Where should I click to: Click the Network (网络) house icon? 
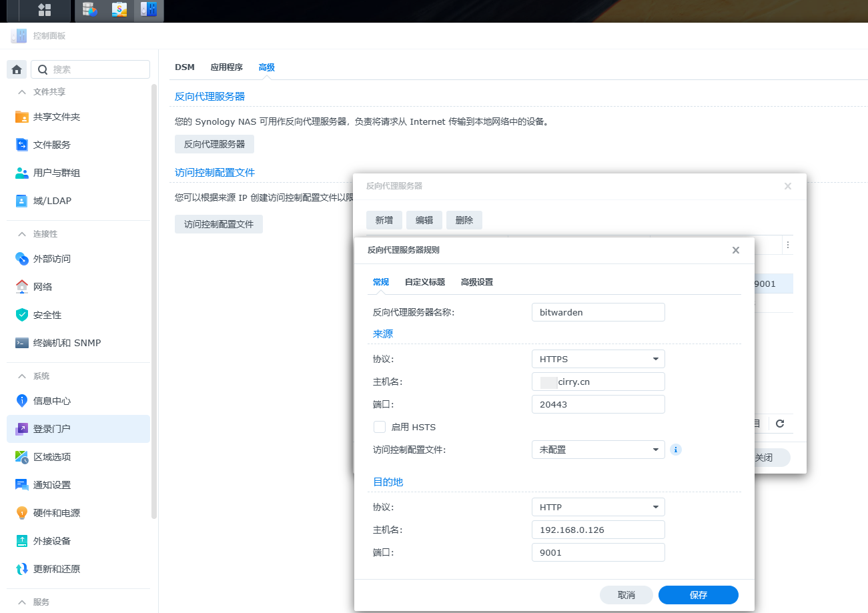22,287
